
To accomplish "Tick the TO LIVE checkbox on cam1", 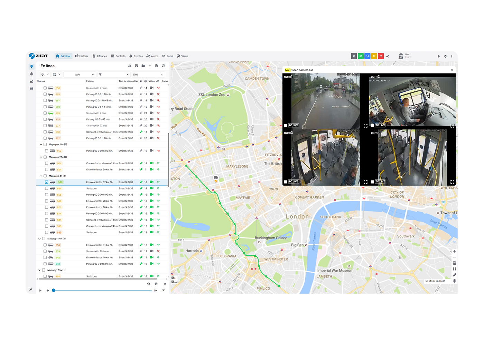I will click(286, 126).
